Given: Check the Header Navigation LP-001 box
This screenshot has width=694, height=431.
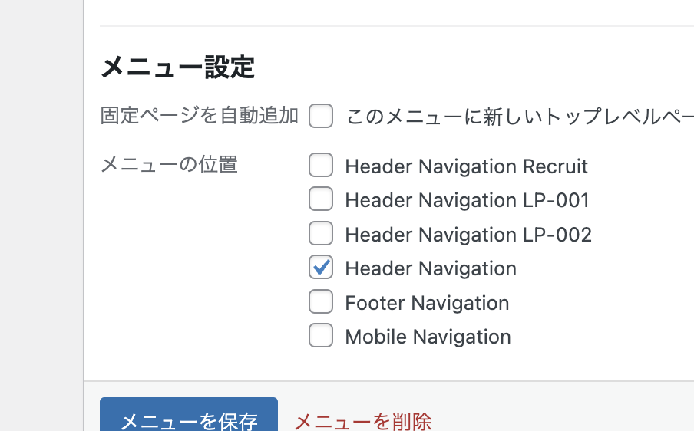Looking at the screenshot, I should 321,199.
